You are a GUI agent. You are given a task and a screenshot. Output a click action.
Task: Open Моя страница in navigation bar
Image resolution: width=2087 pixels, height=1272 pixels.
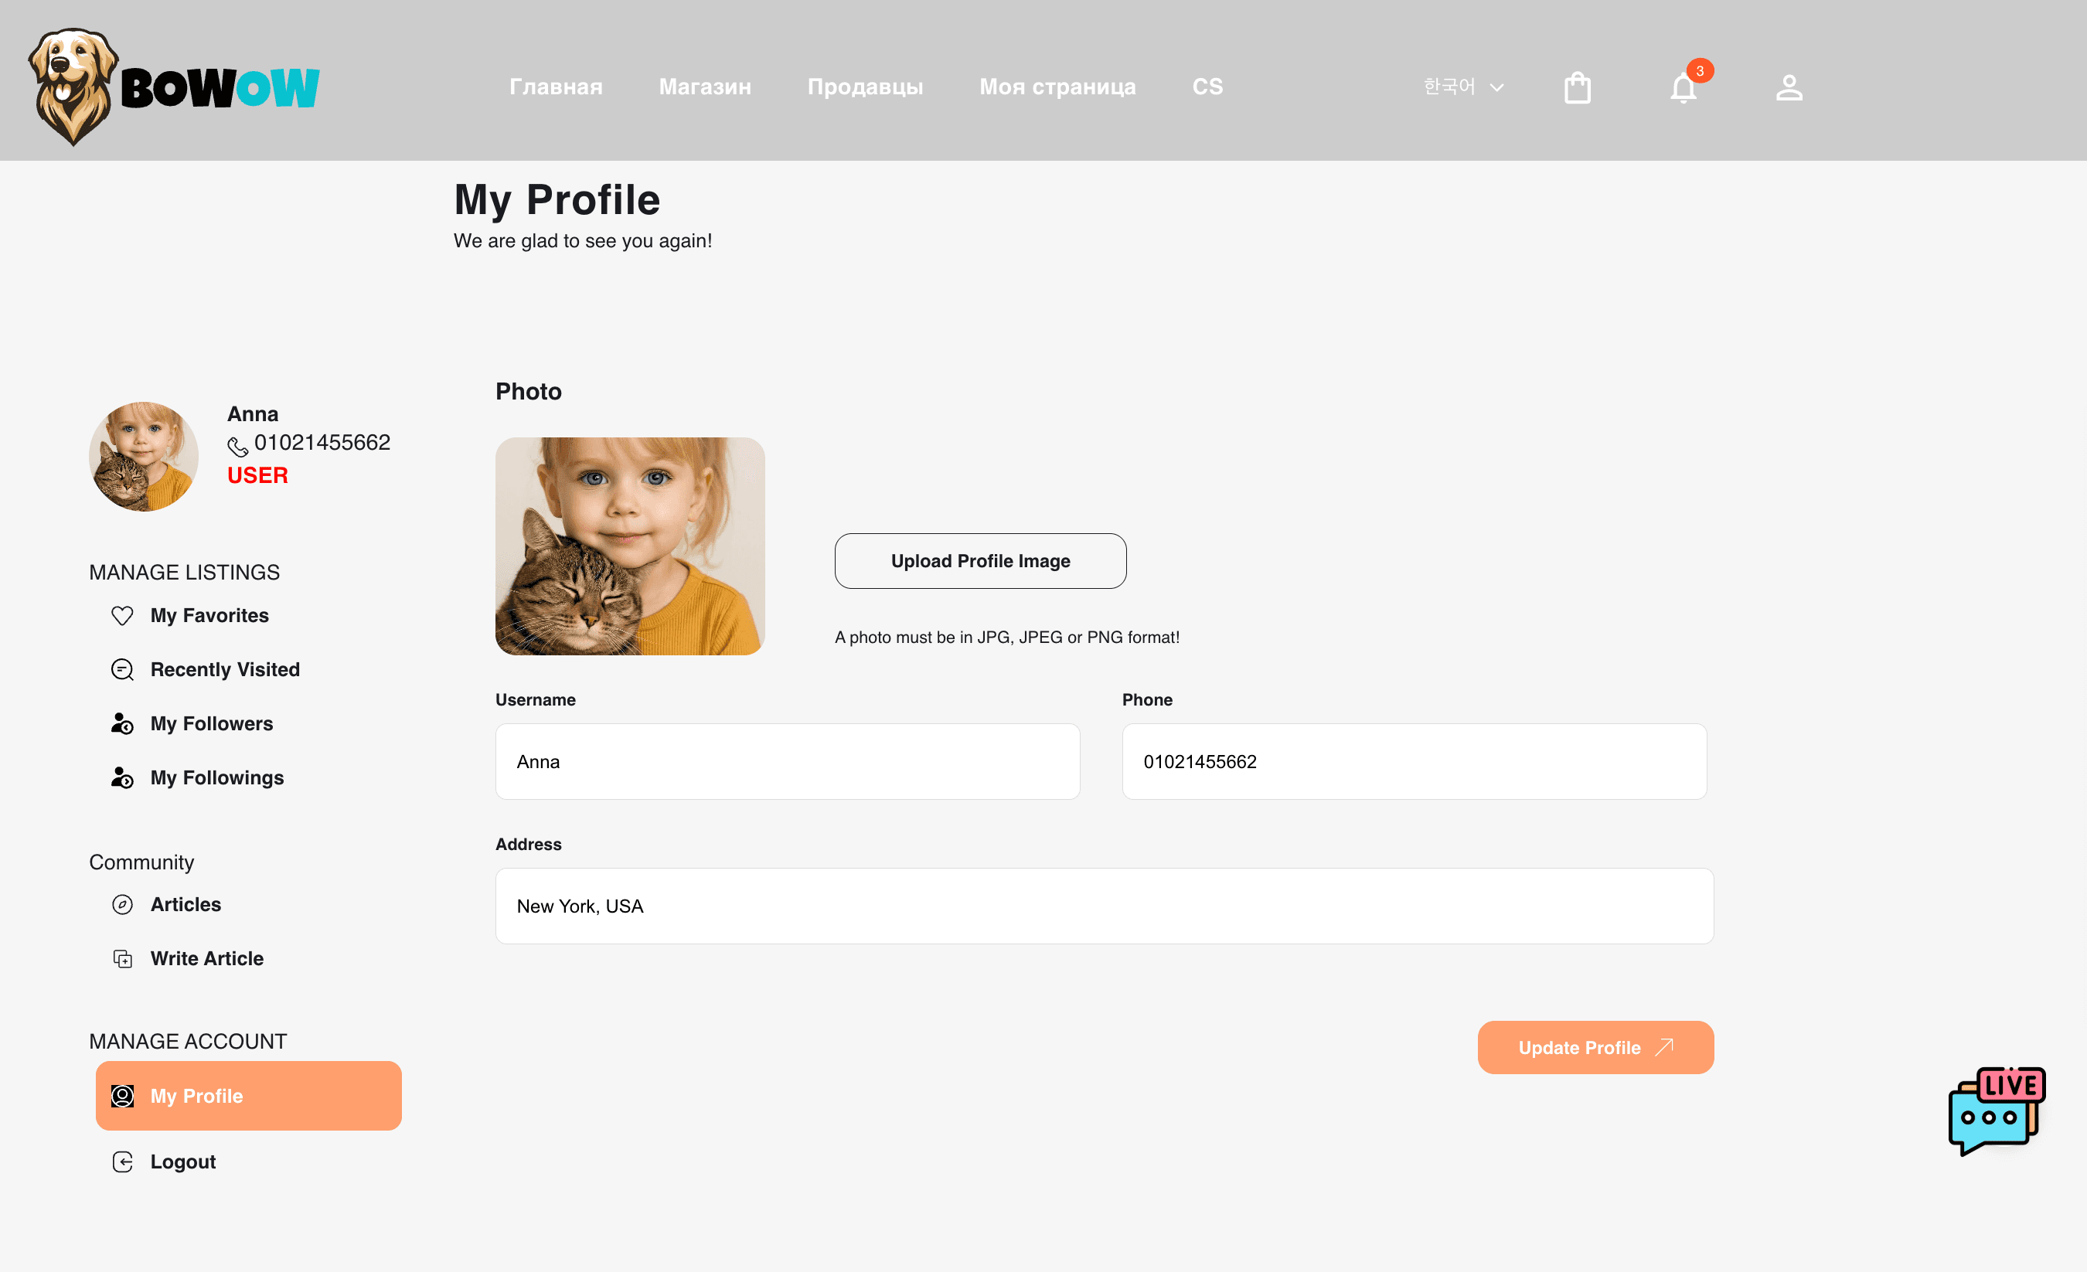(1057, 87)
